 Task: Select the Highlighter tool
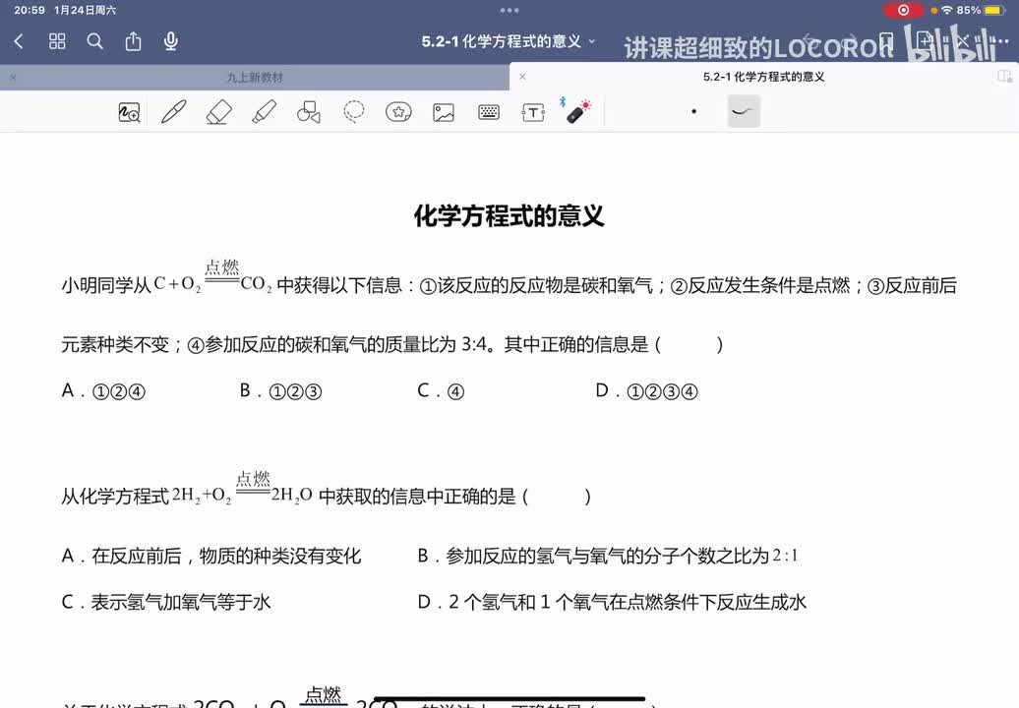pos(264,112)
